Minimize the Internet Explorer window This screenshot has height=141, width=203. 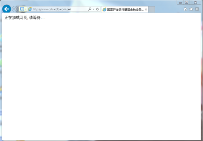tap(180, 2)
